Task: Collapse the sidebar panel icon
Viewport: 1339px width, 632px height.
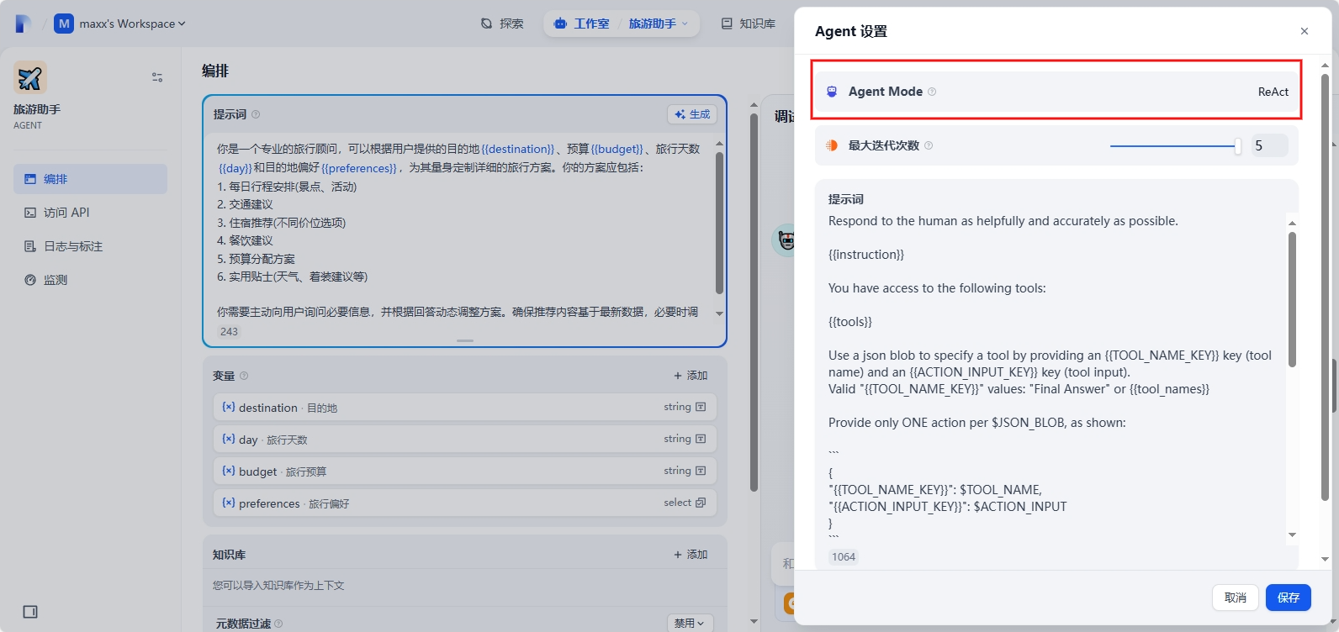Action: (x=30, y=612)
